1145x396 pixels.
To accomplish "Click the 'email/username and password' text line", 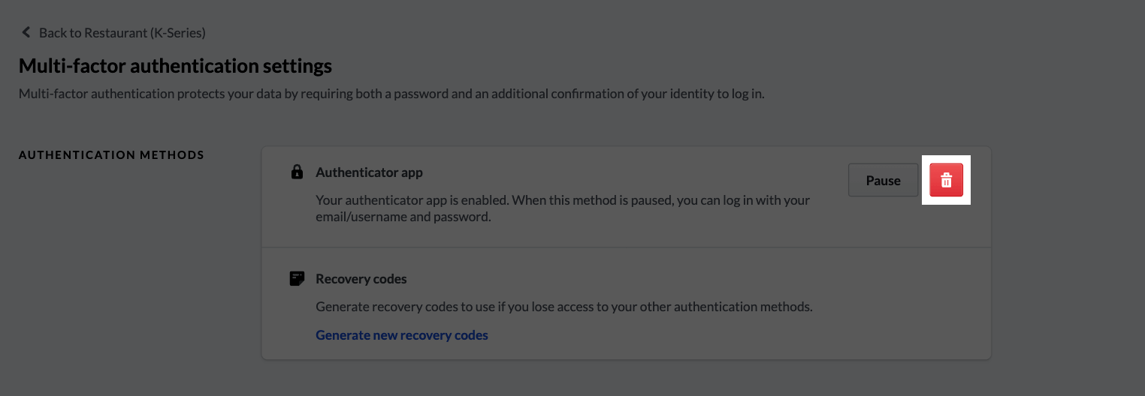I will 403,217.
